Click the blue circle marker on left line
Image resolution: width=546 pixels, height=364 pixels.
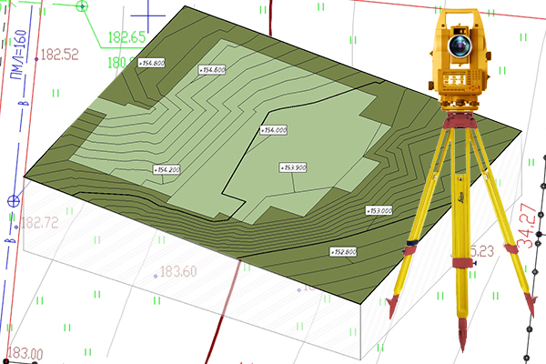pyautogui.click(x=13, y=201)
